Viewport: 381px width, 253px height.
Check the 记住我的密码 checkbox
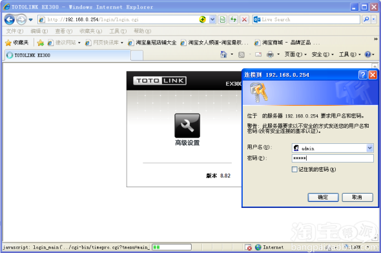point(294,170)
